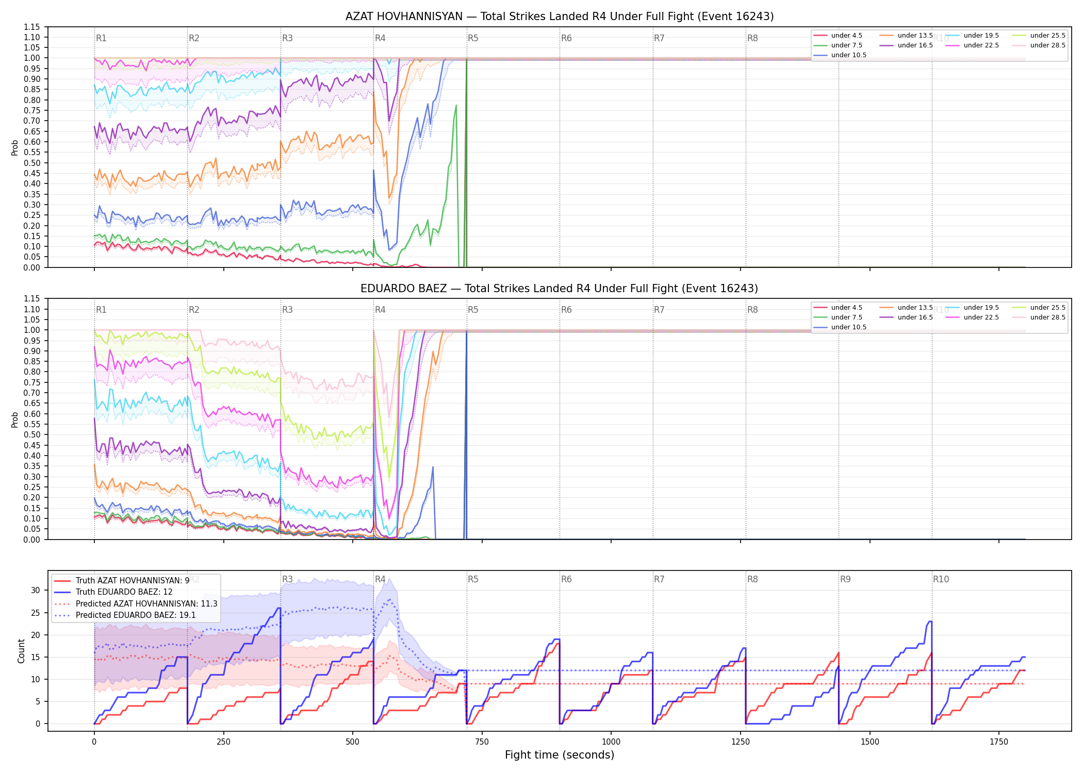Click R3 round marker in Baez chart
The height and width of the screenshot is (773, 1083).
click(287, 310)
